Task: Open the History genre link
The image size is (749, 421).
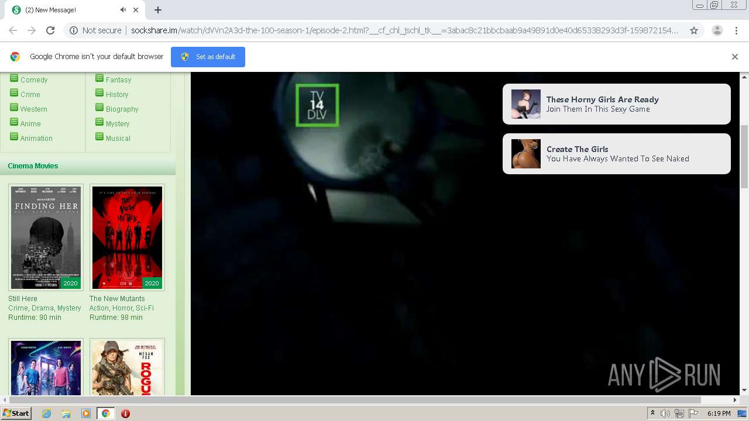Action: click(117, 95)
